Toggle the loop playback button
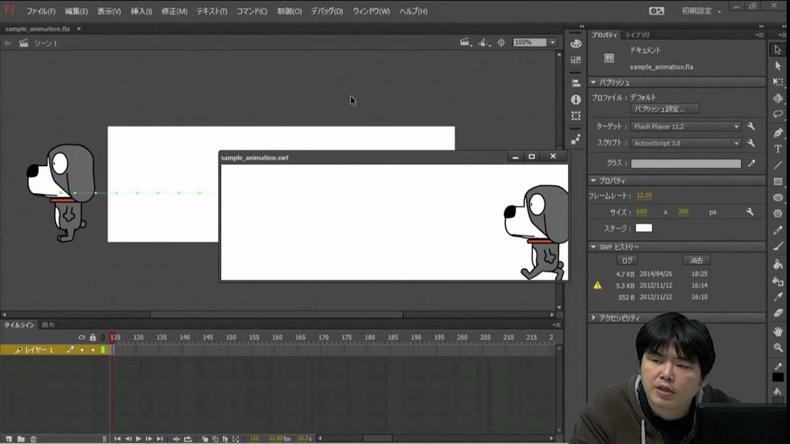This screenshot has width=790, height=444. pyautogui.click(x=188, y=438)
